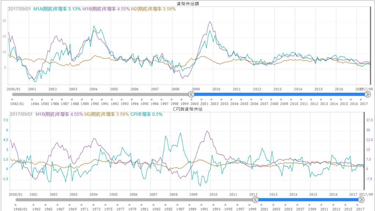Select the 1971 timeline marker

click(x=82, y=205)
